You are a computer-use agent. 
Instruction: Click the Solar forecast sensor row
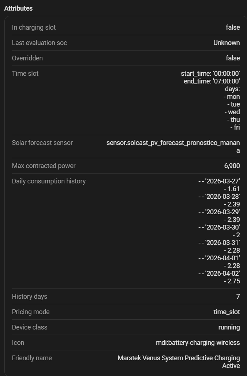click(42, 143)
